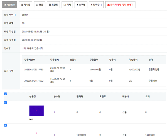Click the user icon in 기본정보 tab
The image size is (167, 137).
[x=4, y=5]
